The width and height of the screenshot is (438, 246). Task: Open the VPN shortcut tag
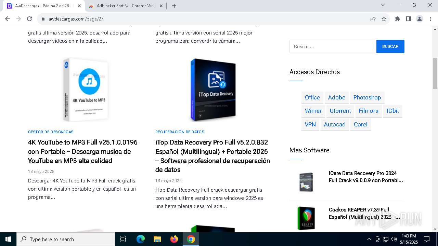click(310, 124)
